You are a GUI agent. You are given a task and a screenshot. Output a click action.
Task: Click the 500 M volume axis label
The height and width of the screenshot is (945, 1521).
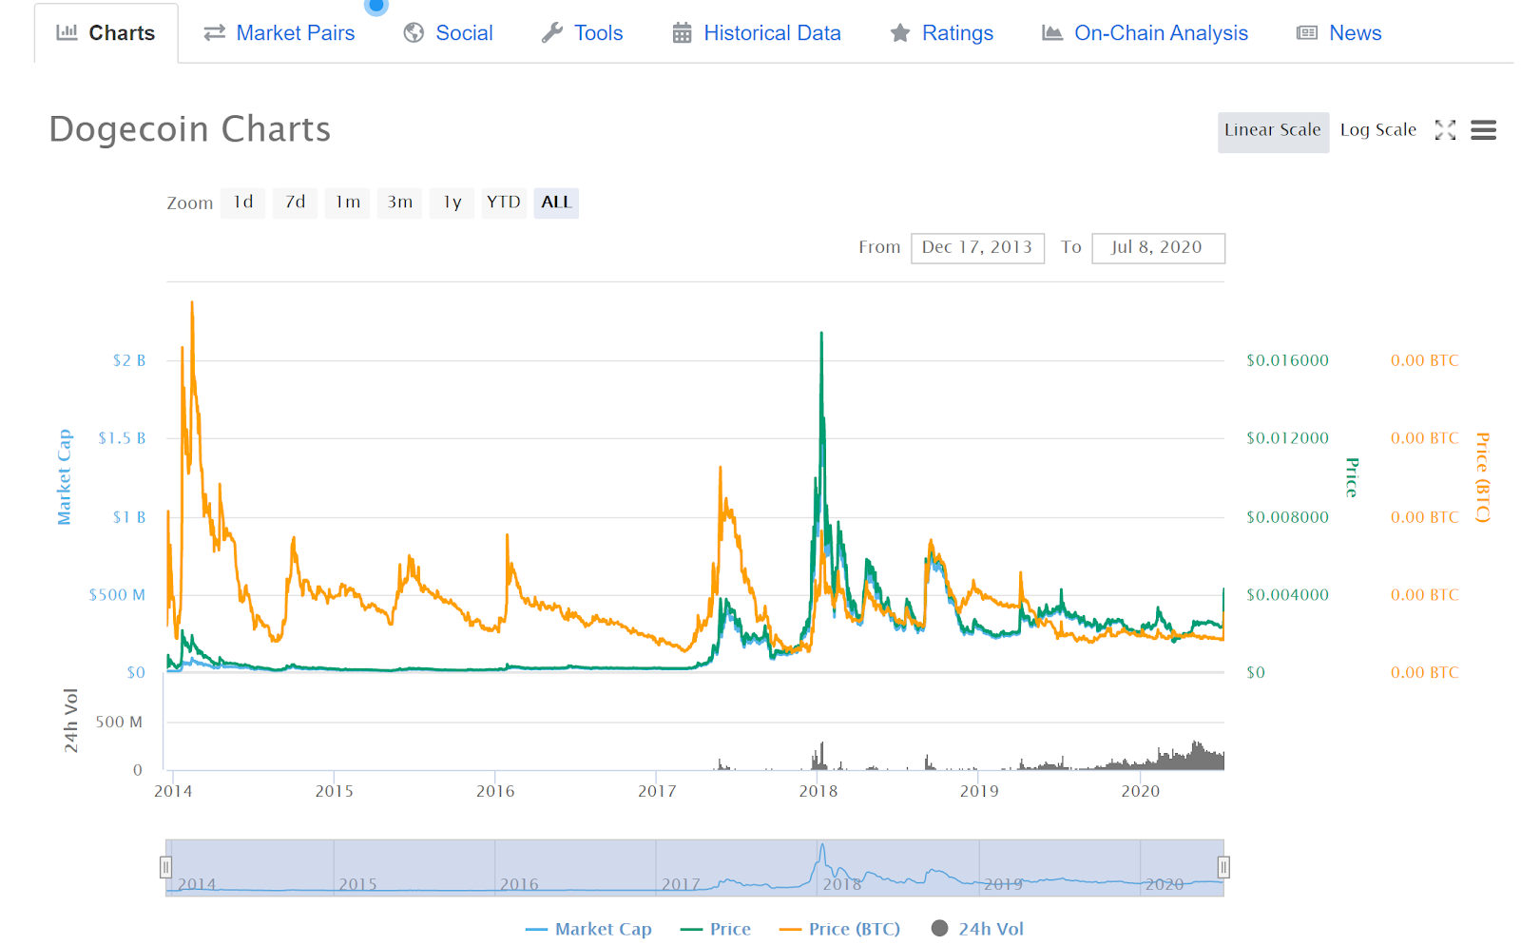119,723
